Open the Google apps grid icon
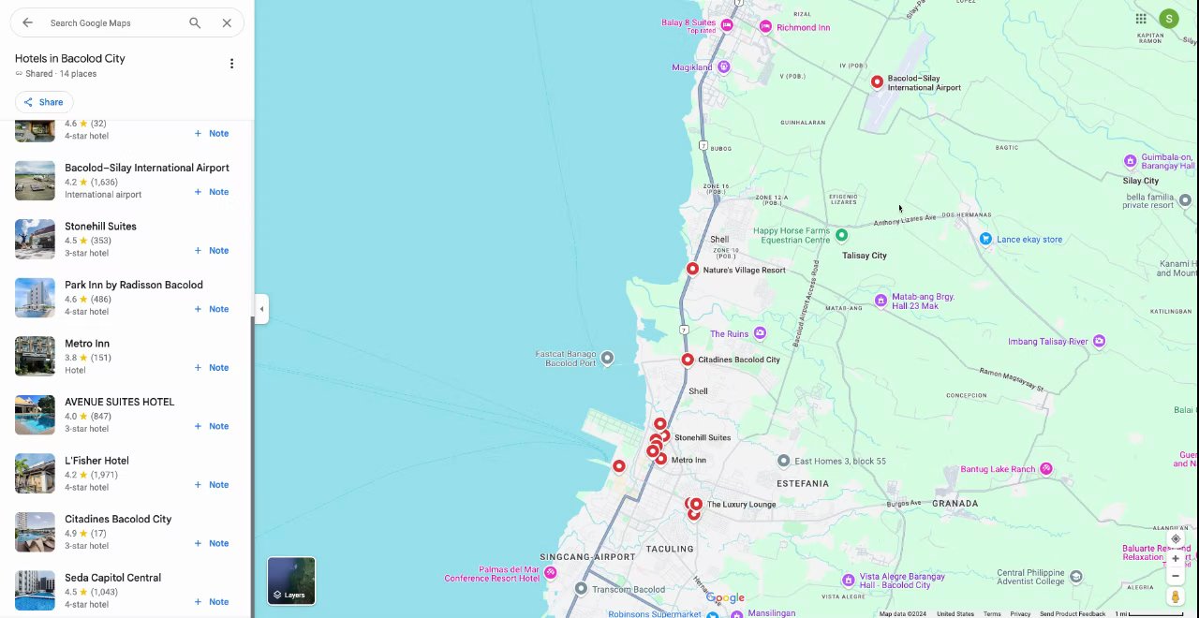 coord(1141,19)
